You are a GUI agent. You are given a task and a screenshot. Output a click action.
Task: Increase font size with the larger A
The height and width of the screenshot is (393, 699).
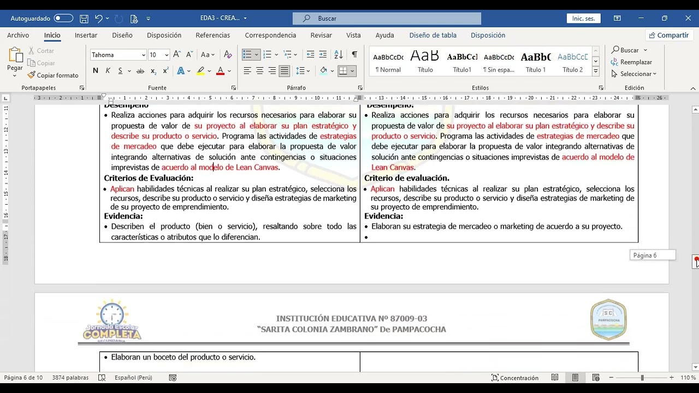[177, 55]
